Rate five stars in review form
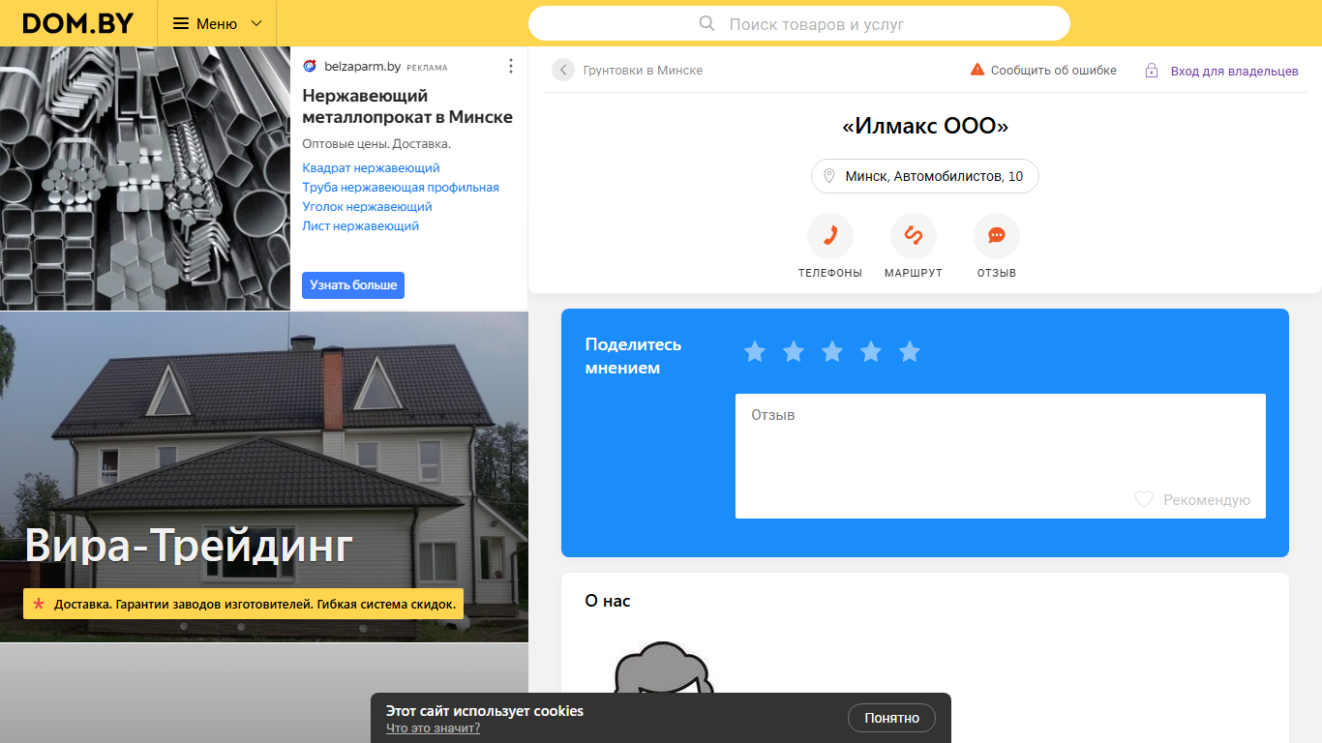 [x=910, y=352]
